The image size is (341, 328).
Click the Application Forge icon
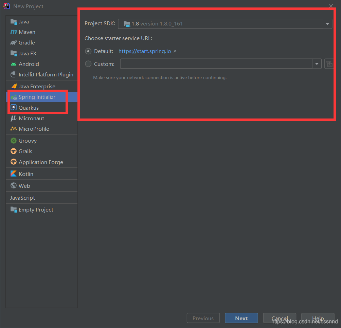pos(14,162)
